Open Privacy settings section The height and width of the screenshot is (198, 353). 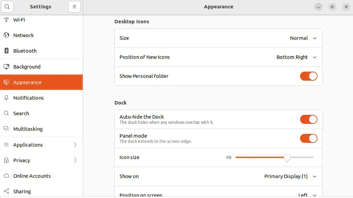(22, 160)
